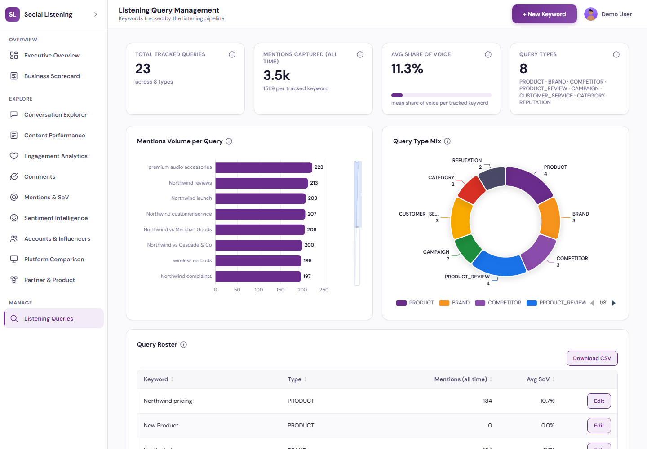Open Platform Comparison page
The image size is (647, 449).
click(x=53, y=259)
